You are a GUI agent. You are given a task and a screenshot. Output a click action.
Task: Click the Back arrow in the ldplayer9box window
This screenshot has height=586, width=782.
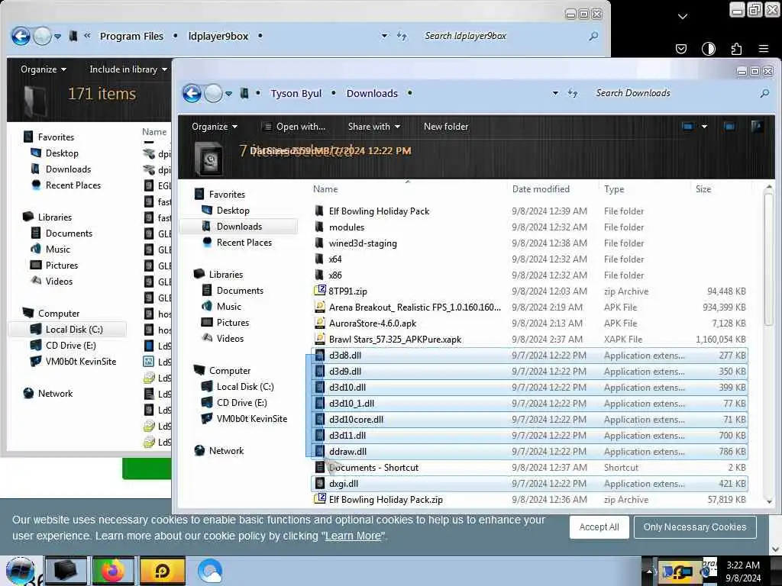[x=21, y=36]
